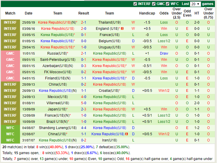
Task: Click the WFC label on the 04/08/07 row
Action: click(x=10, y=128)
